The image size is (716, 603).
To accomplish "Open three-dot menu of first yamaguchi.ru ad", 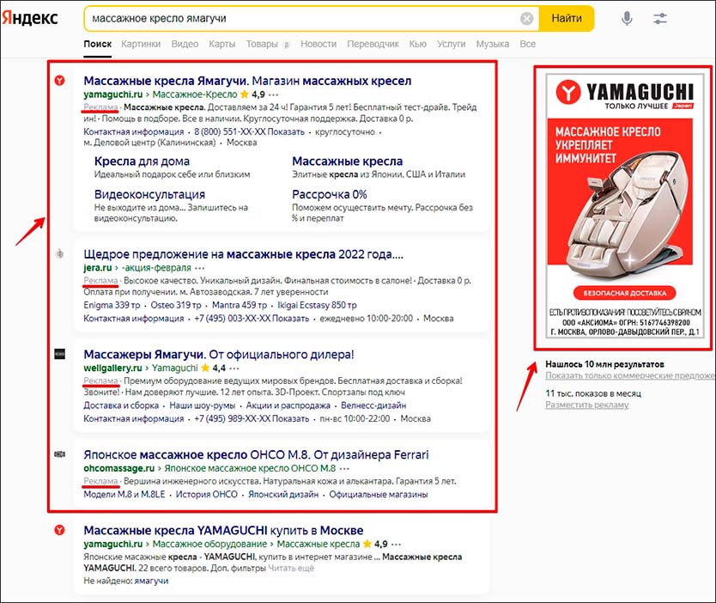I will coord(274,94).
